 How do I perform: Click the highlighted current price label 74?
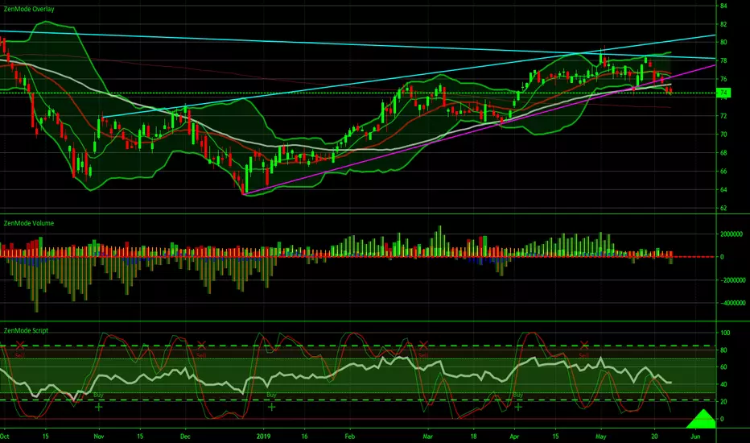pyautogui.click(x=723, y=93)
